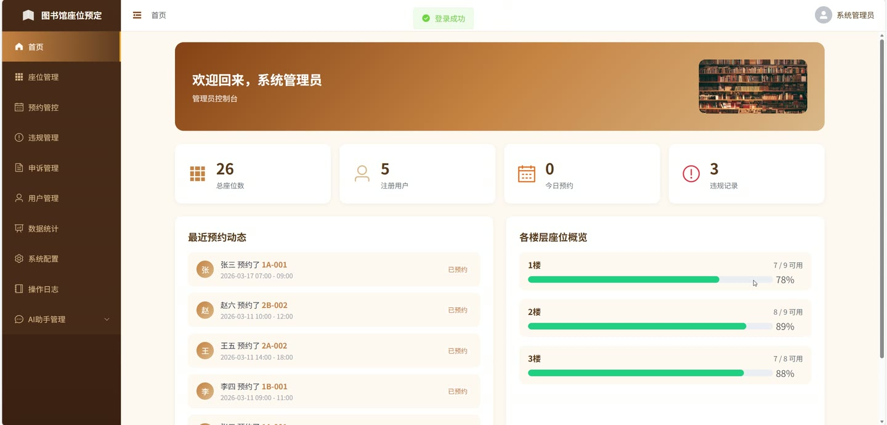The width and height of the screenshot is (887, 425).
Task: Click the data statistics chart icon
Action: pos(19,228)
